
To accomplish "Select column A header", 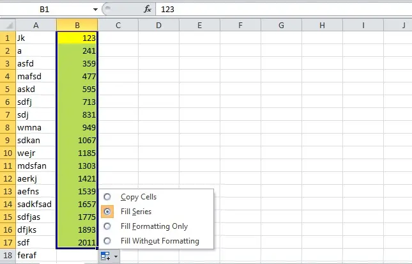I will pos(36,25).
